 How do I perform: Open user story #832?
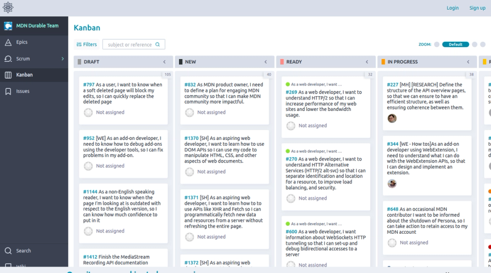coord(190,84)
